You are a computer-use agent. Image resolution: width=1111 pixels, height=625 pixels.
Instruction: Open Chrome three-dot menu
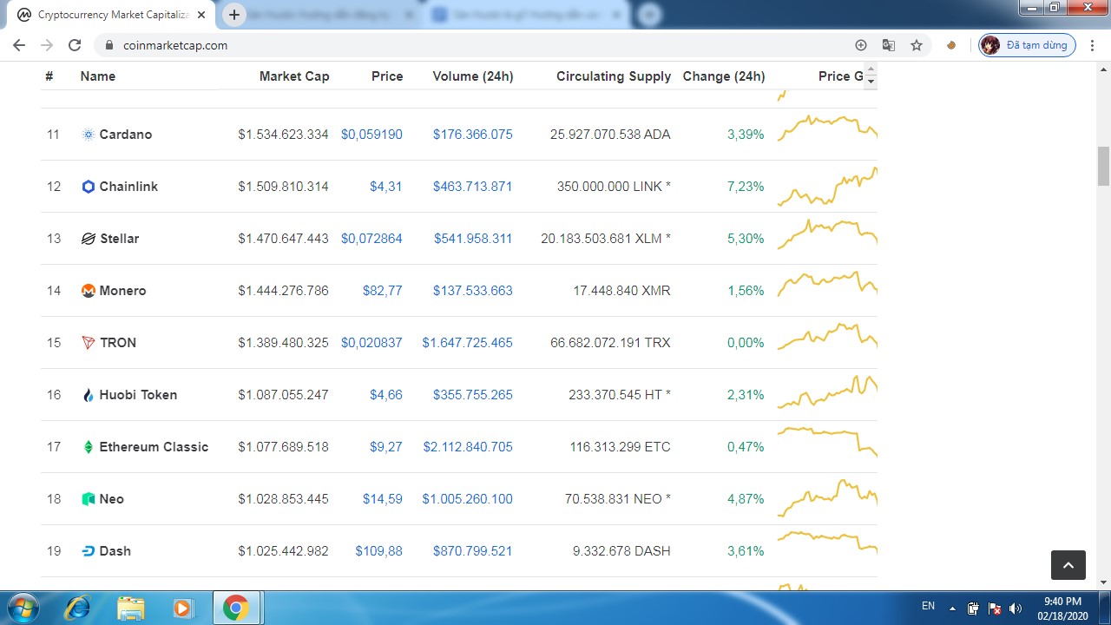pyautogui.click(x=1092, y=45)
